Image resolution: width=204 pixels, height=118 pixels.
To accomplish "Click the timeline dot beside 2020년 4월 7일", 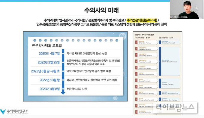I will click(63, 54).
